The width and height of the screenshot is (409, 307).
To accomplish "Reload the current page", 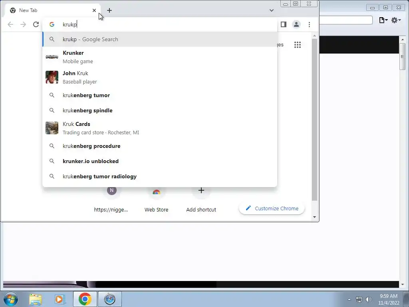I will click(36, 24).
